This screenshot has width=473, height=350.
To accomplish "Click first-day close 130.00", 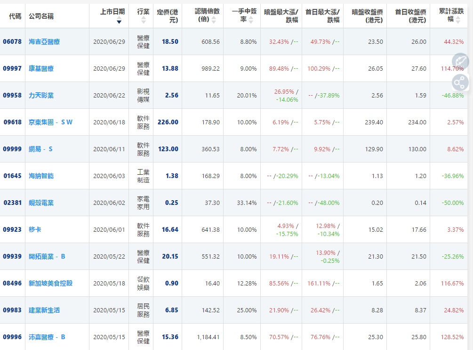I will pyautogui.click(x=417, y=149).
